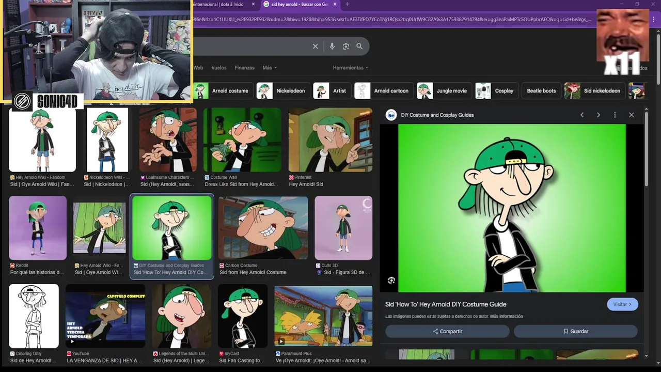Open the Loathsome Characters Sid thumbnail
Screen dimensions: 661x372
(x=168, y=139)
